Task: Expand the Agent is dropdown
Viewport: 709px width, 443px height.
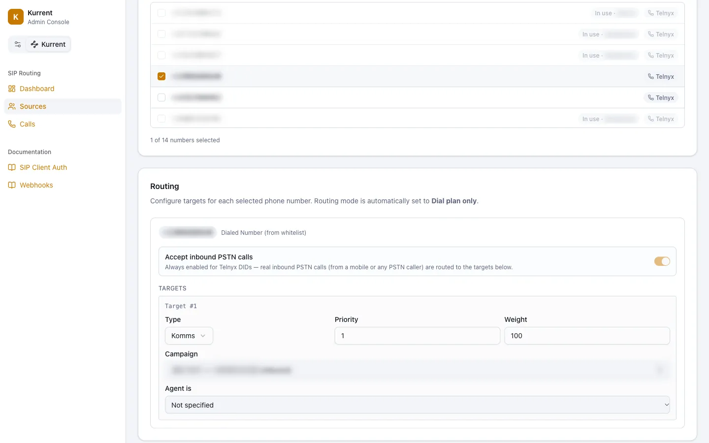Action: (418, 405)
